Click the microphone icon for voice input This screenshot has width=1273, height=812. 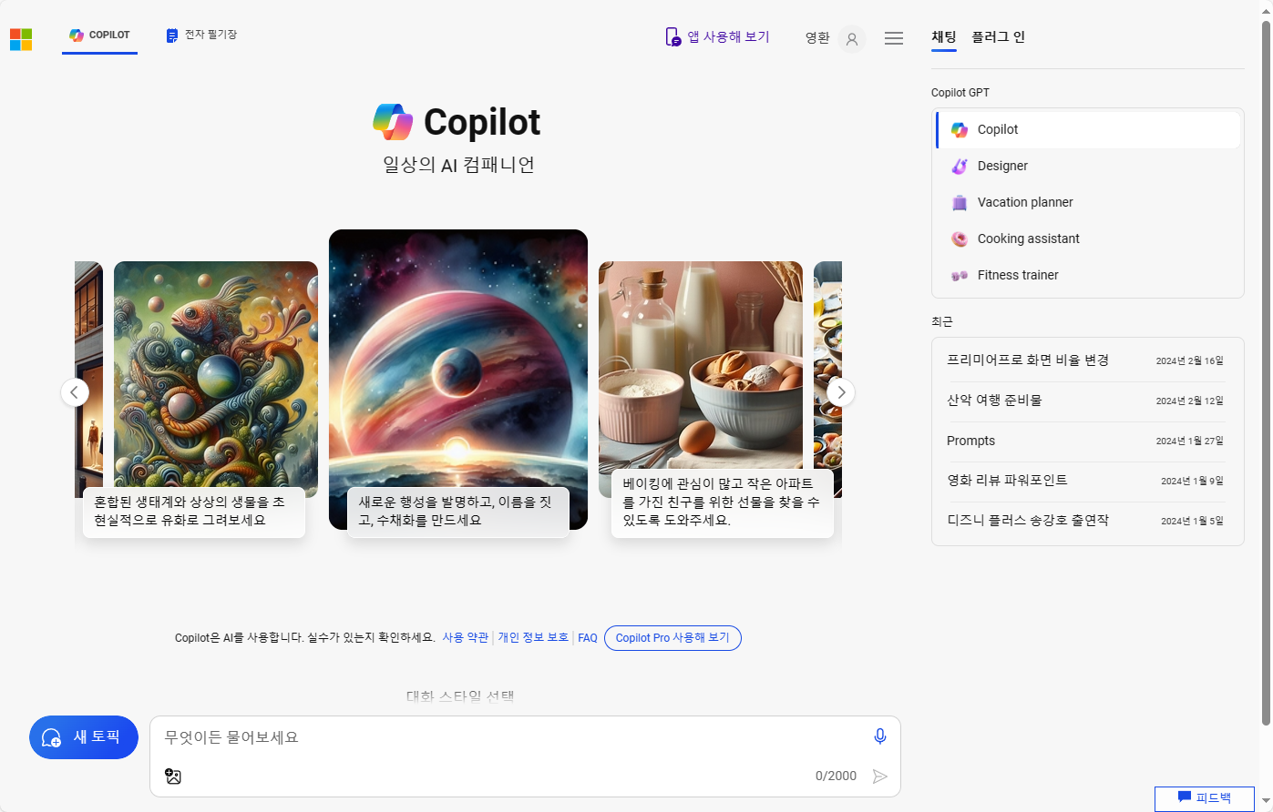coord(880,736)
